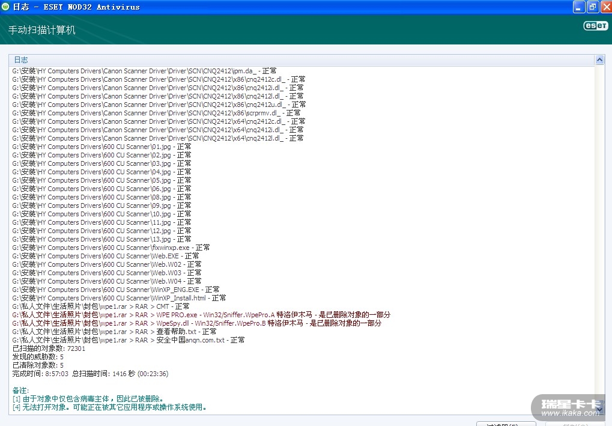612x426 pixels.
Task: Click the vertical scrollbar track of the log
Action: pos(599,234)
